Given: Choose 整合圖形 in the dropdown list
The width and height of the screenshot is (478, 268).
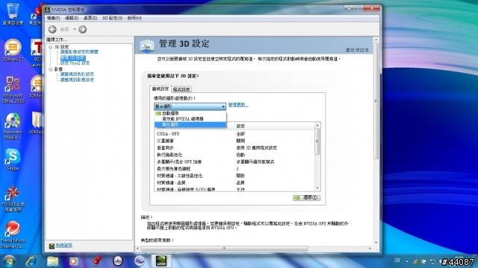Looking at the screenshot, I should [x=190, y=124].
